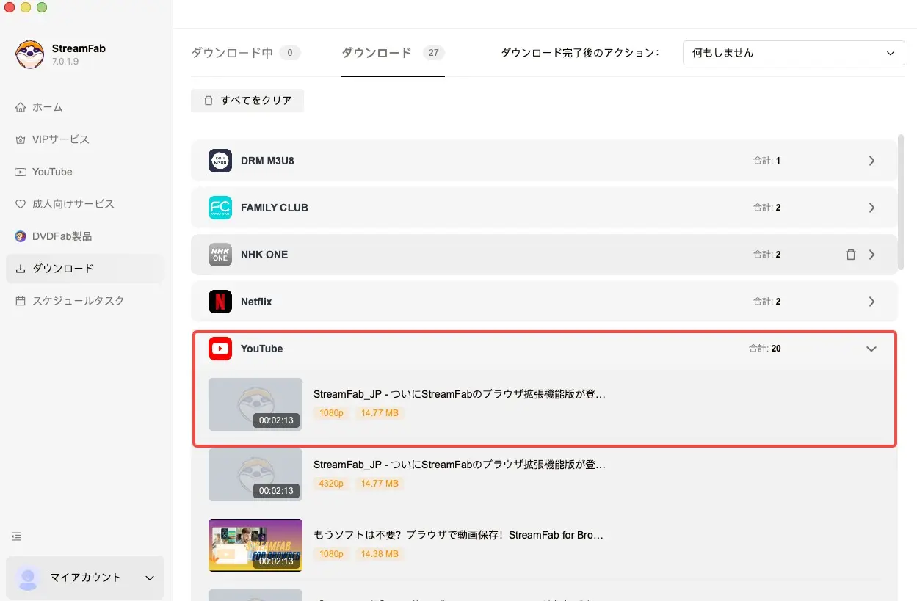
Task: Open the StreamFab for Browser thumbnail
Action: point(255,544)
